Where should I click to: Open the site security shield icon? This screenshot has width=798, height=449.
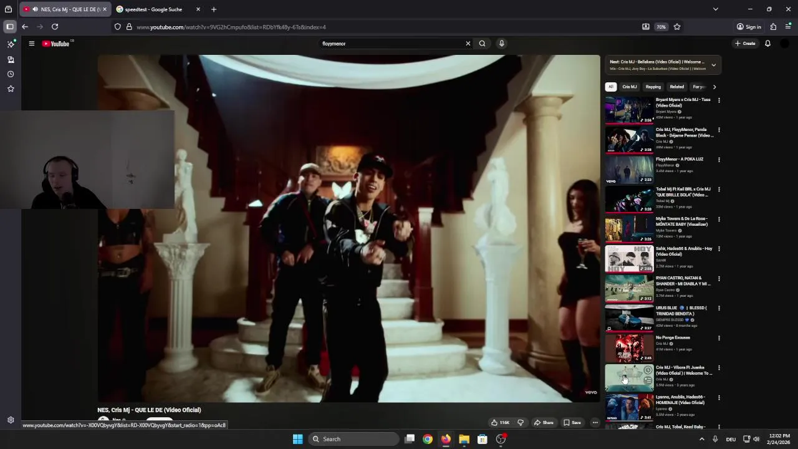117,27
